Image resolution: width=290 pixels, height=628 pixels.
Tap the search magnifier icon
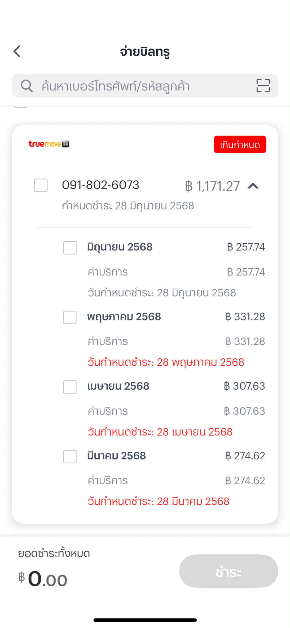[x=27, y=86]
